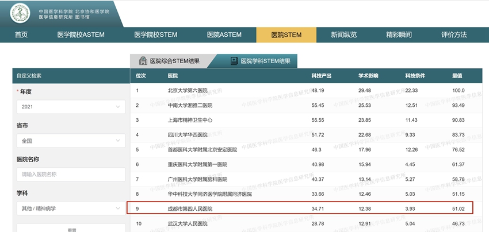Click the 自定义检索 panel header

coord(71,76)
